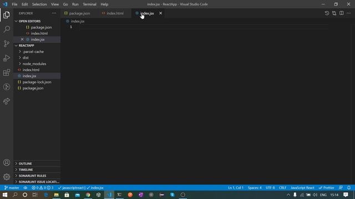Screen dimensions: 355x199
Task: Change encoding via UTF-8 indicator
Action: tap(270, 188)
